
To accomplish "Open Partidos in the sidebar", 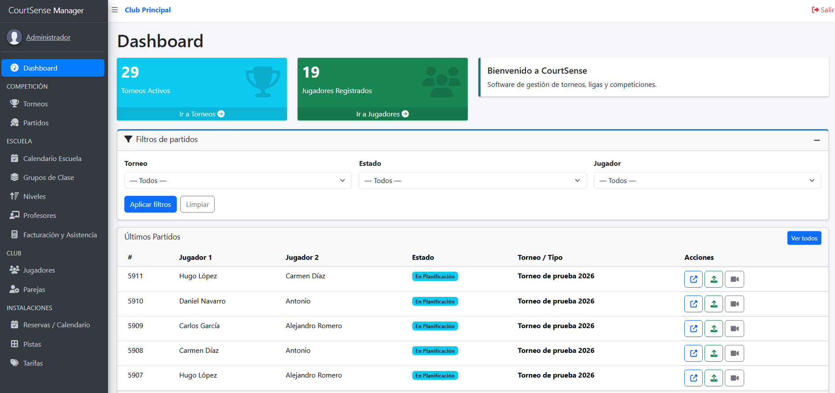I will point(53,123).
